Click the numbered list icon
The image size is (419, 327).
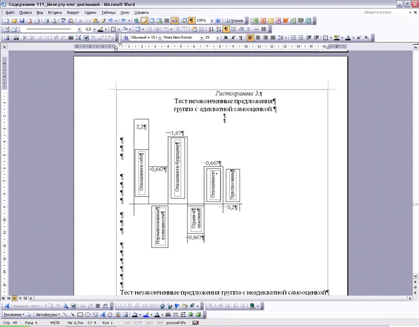(294, 38)
